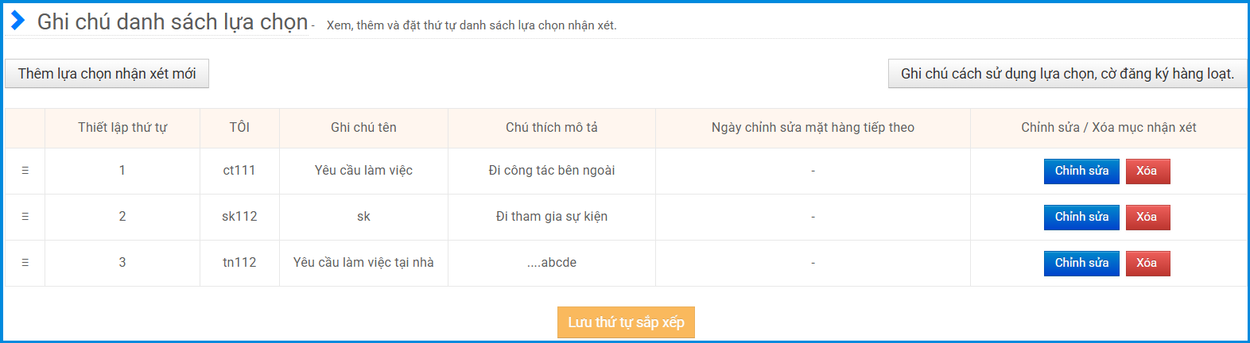This screenshot has height=343, width=1250.
Task: Delete the sk112 entry with Xóa
Action: [x=1147, y=217]
